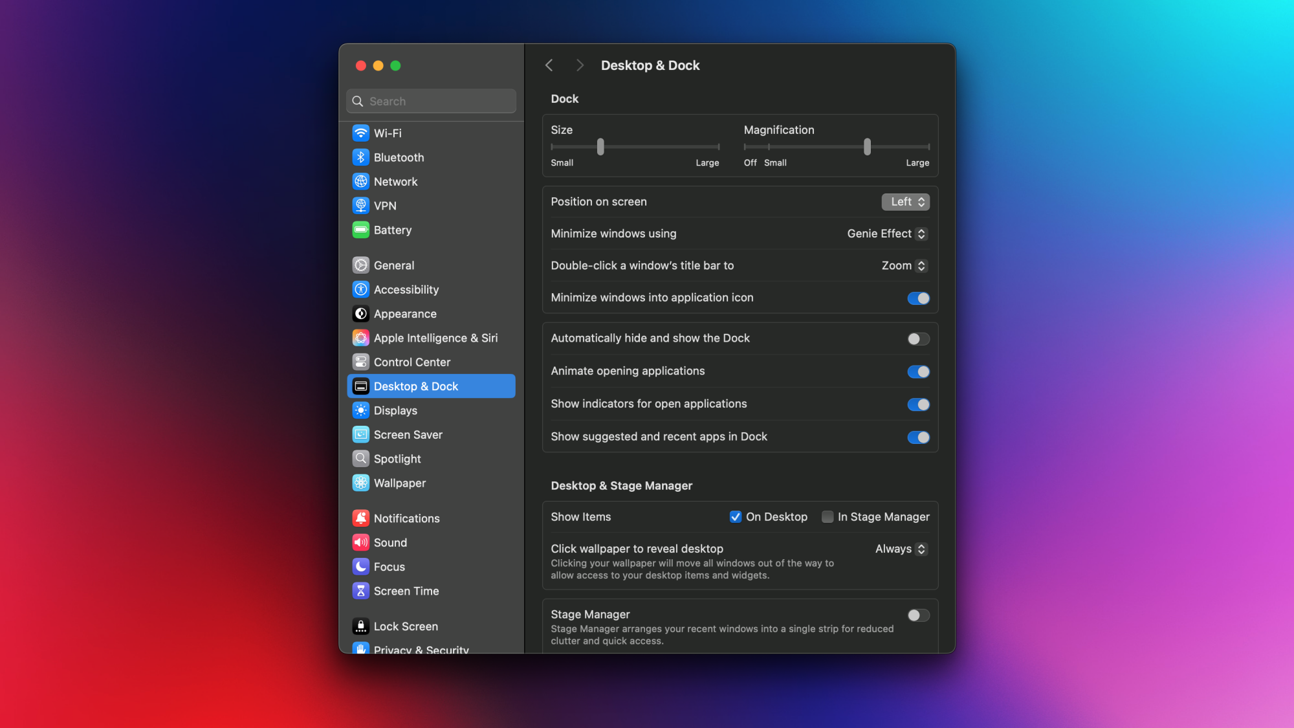The image size is (1294, 728).
Task: Click the Battery icon
Action: coord(361,230)
